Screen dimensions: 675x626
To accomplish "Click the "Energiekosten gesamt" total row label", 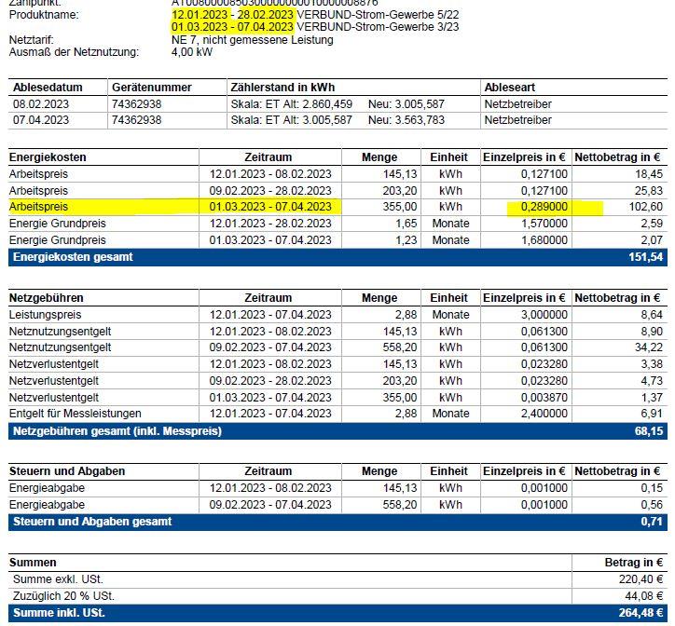I will (x=73, y=257).
